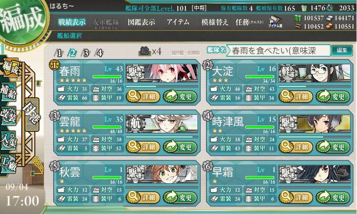The height and width of the screenshot is (214, 357).
Task: Click 変更 change button for 大淀
Action: coord(332,97)
